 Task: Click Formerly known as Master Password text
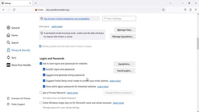click(59, 98)
